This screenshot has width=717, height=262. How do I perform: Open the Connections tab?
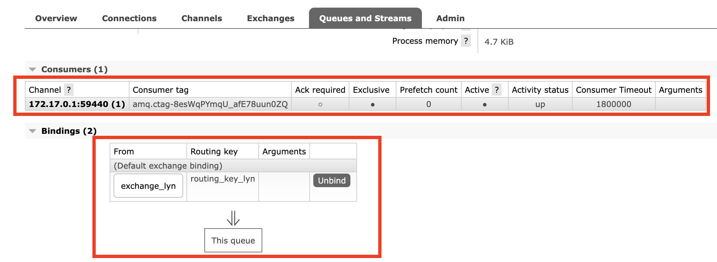pyautogui.click(x=129, y=18)
